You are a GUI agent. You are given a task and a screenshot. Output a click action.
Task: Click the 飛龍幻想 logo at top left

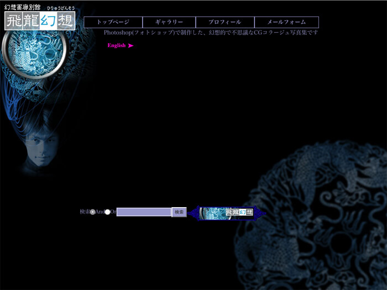coord(39,21)
